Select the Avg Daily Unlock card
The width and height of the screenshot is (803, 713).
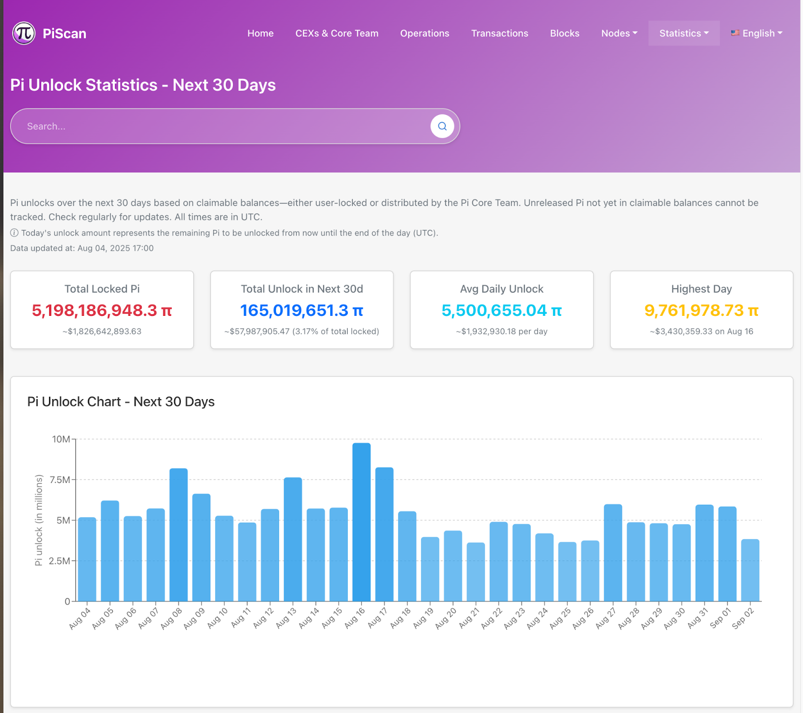click(x=501, y=310)
